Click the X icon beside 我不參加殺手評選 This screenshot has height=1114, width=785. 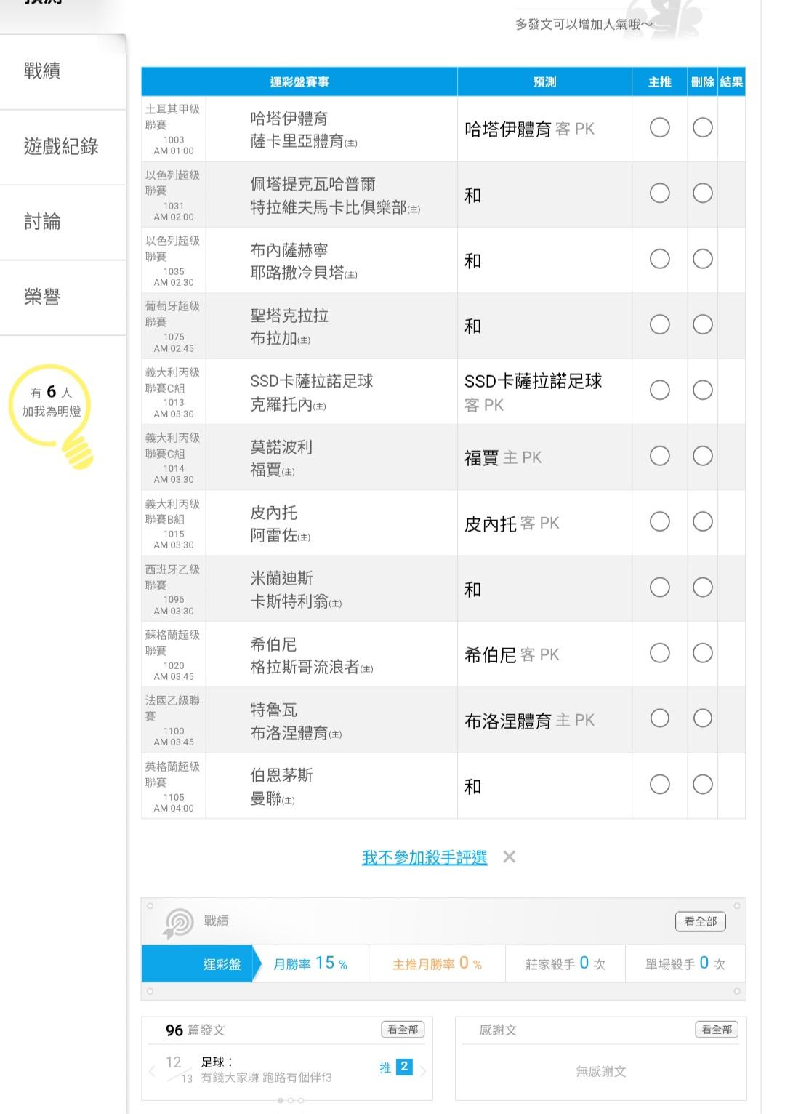tap(510, 857)
